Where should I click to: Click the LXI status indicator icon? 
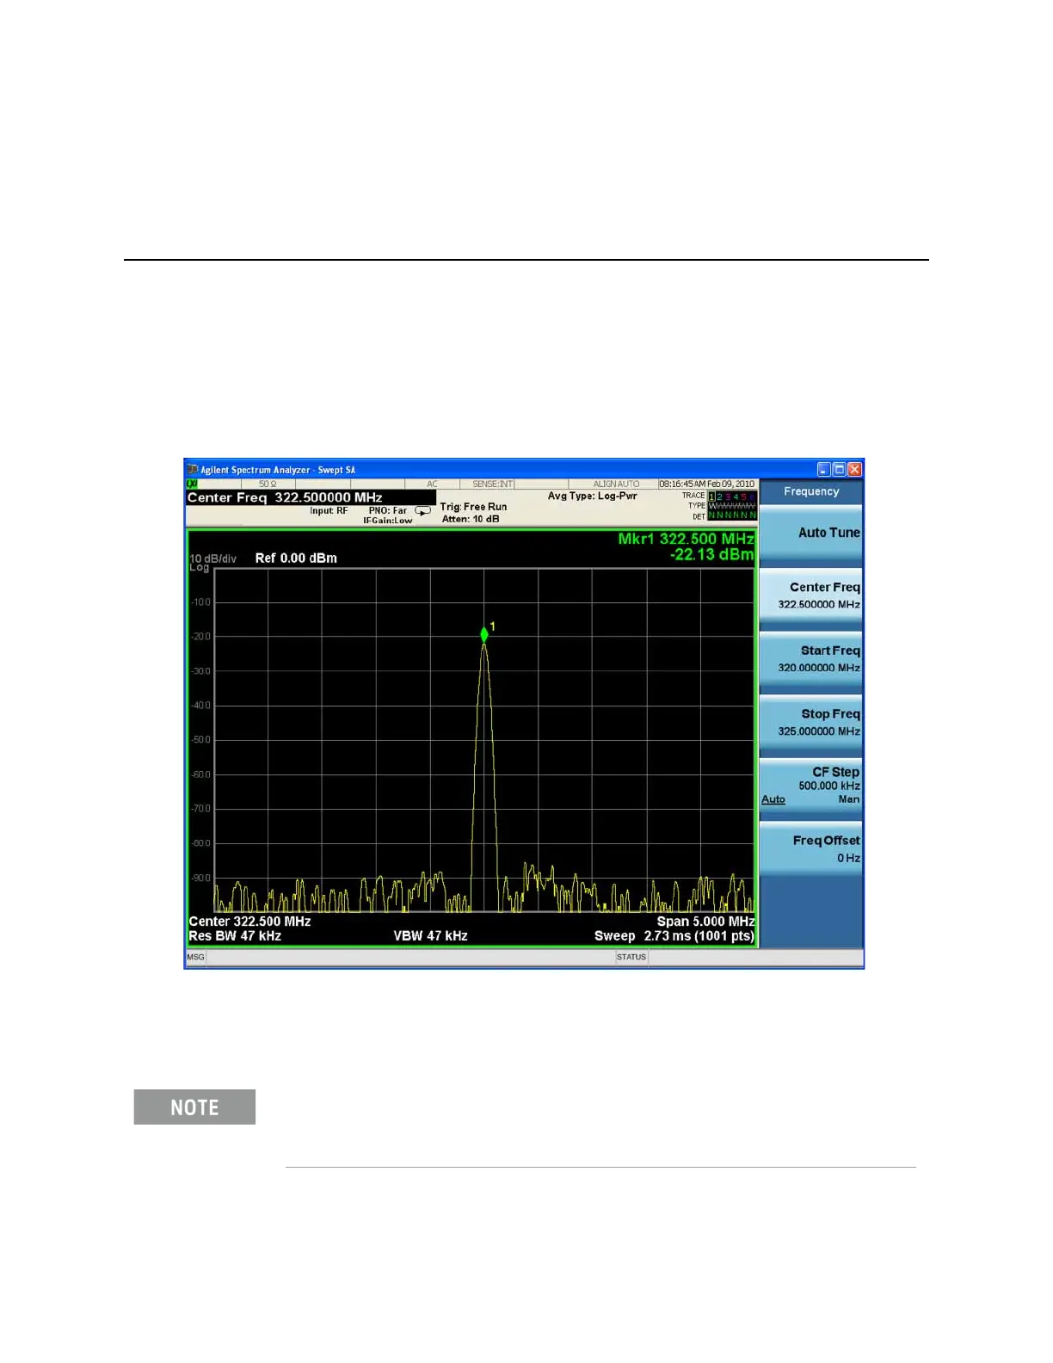click(192, 484)
